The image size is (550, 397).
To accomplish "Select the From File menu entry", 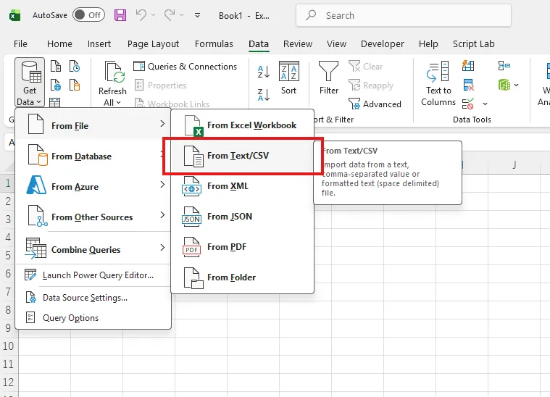I will coord(93,125).
